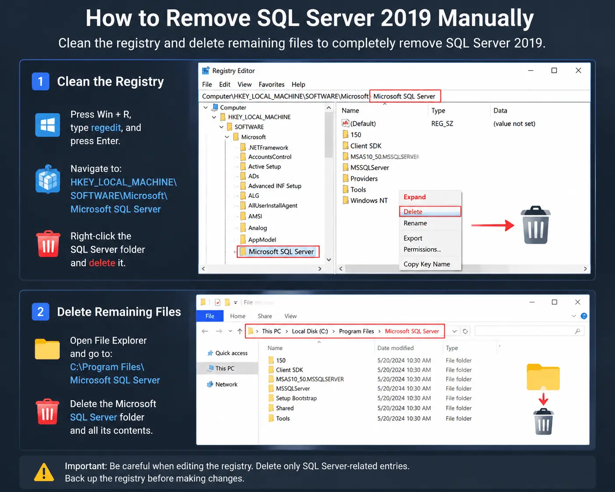Switch to the View tab in File Explorer
This screenshot has height=492, width=615.
pyautogui.click(x=290, y=316)
